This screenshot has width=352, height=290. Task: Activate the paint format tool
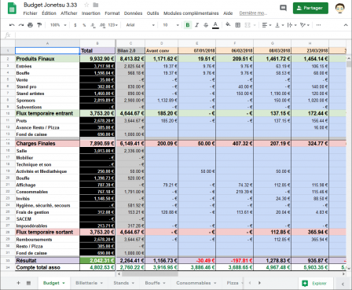39,25
